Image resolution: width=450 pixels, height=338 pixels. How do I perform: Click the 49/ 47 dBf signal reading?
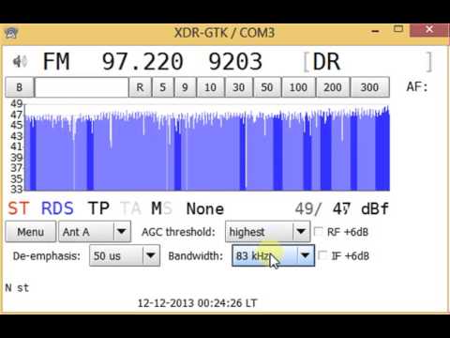(x=342, y=208)
